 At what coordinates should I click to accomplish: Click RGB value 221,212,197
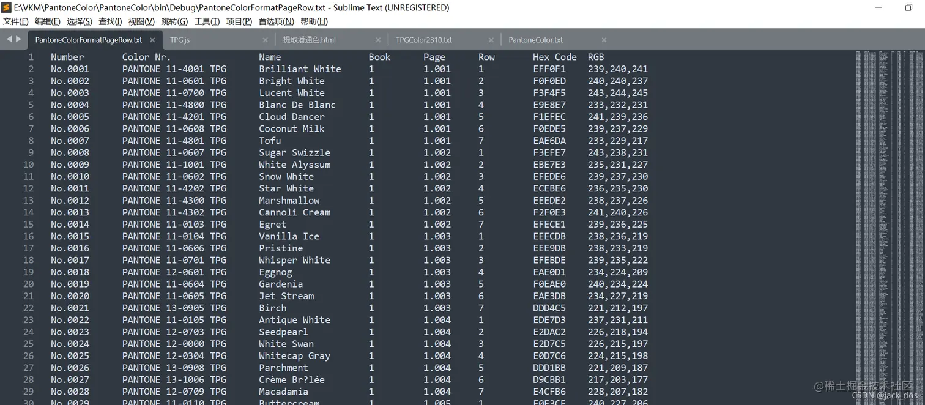(x=618, y=308)
